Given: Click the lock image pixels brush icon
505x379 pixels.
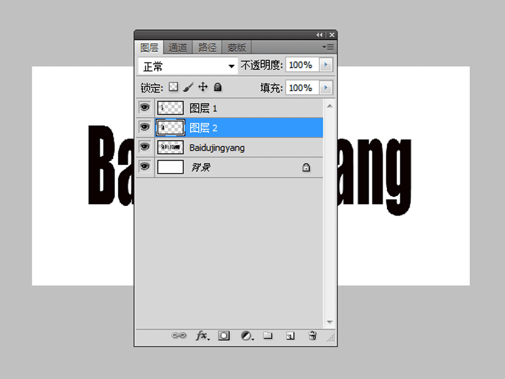Looking at the screenshot, I should coord(188,87).
